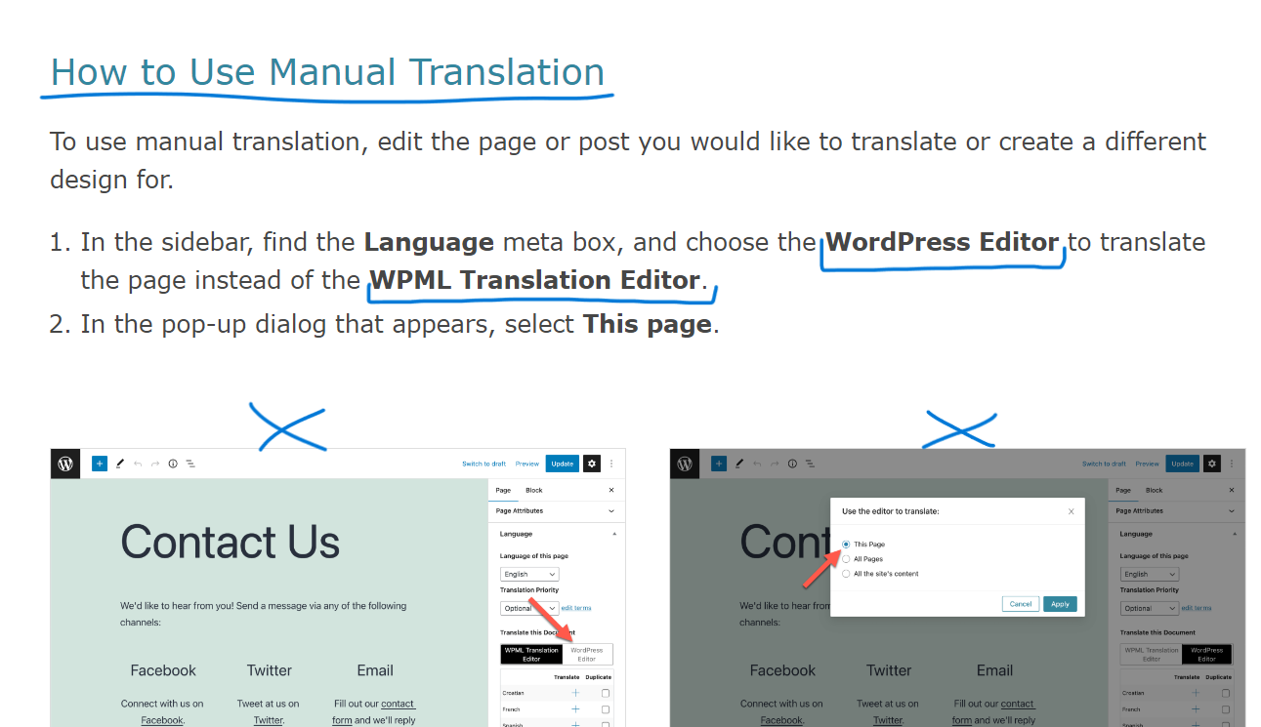Tick French Duplicate checkbox in dialog screenshot
The image size is (1261, 727).
click(x=1226, y=709)
